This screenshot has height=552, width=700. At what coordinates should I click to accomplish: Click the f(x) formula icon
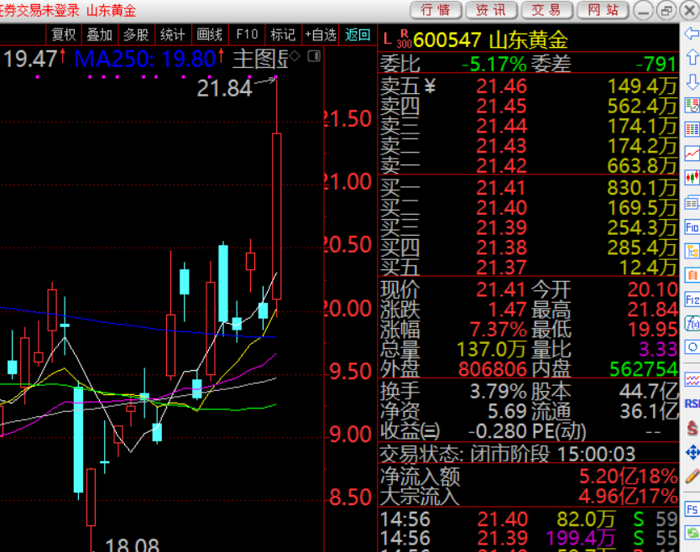(692, 323)
